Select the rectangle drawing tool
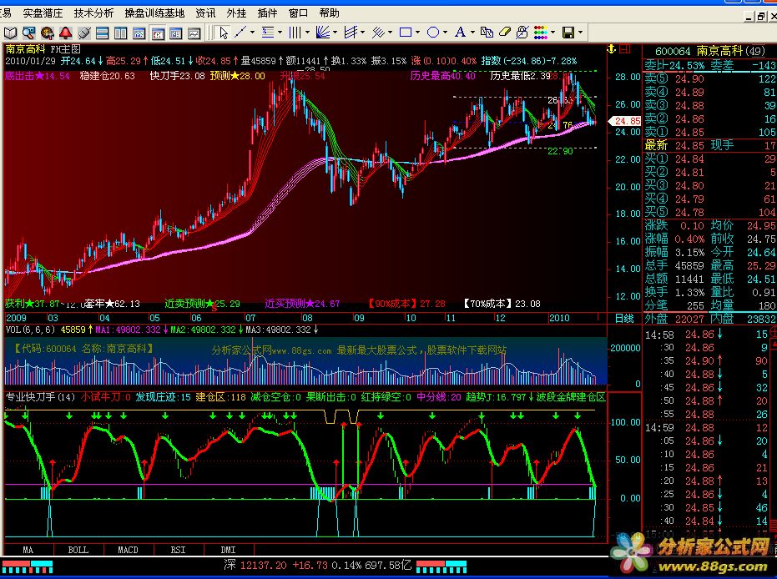777x579 pixels. (406, 33)
